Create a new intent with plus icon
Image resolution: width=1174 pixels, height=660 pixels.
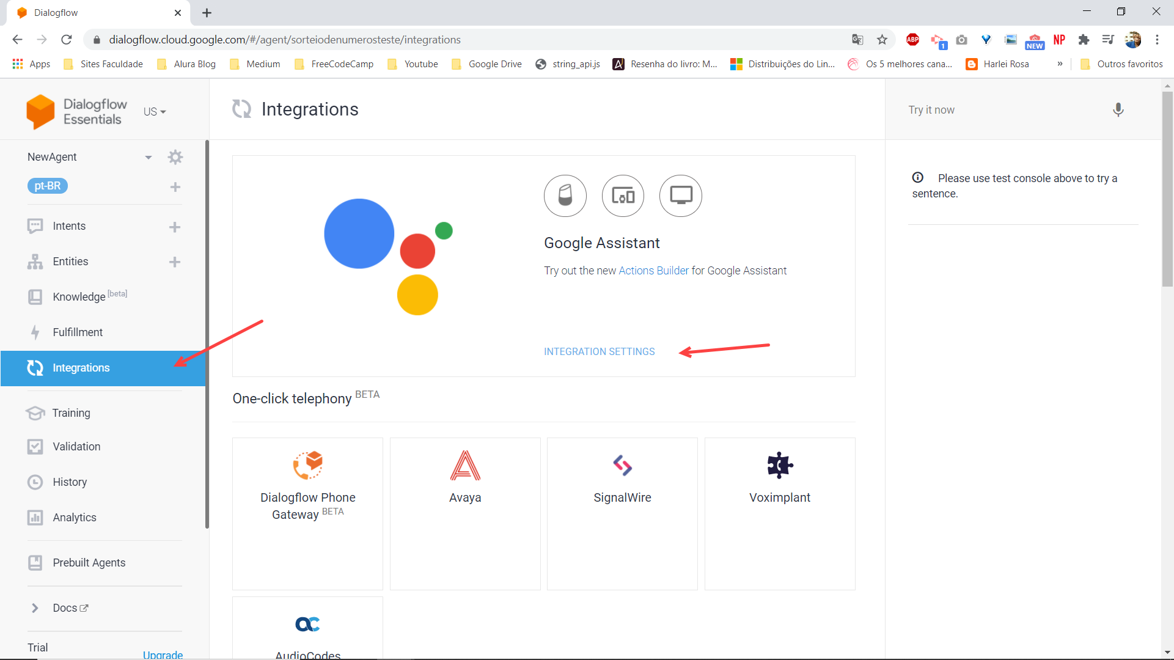pyautogui.click(x=175, y=227)
